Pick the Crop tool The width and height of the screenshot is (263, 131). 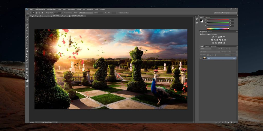[27, 31]
